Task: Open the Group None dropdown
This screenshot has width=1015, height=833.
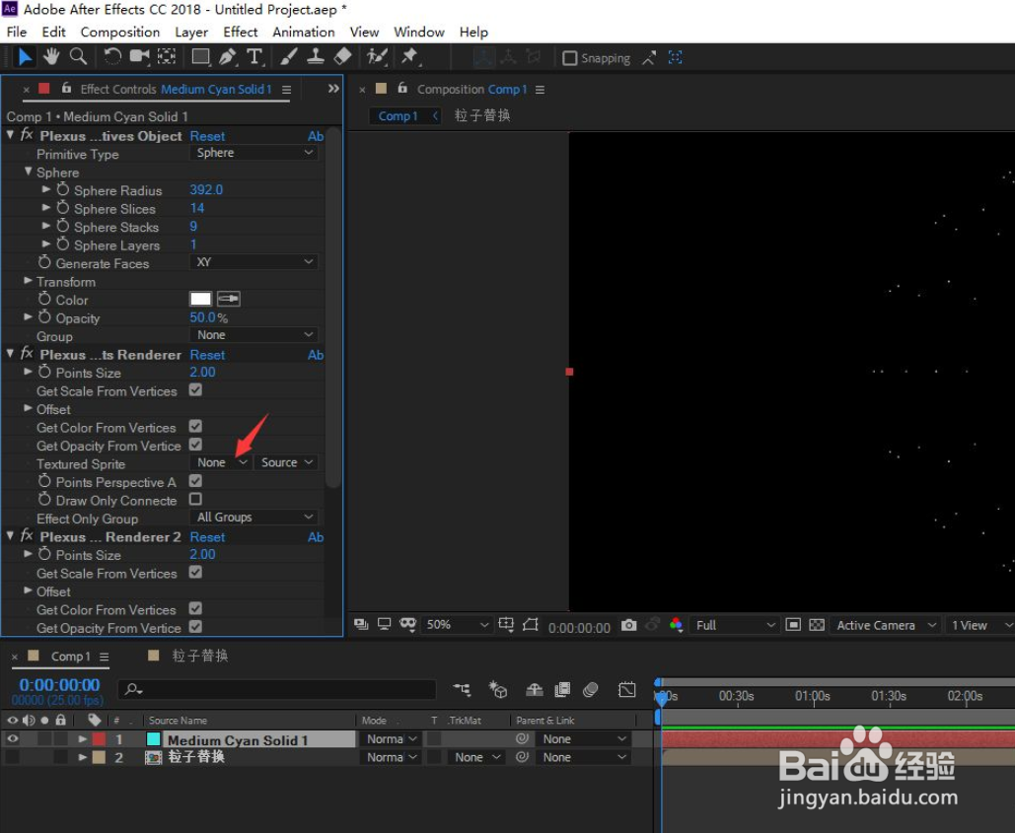Action: [254, 335]
